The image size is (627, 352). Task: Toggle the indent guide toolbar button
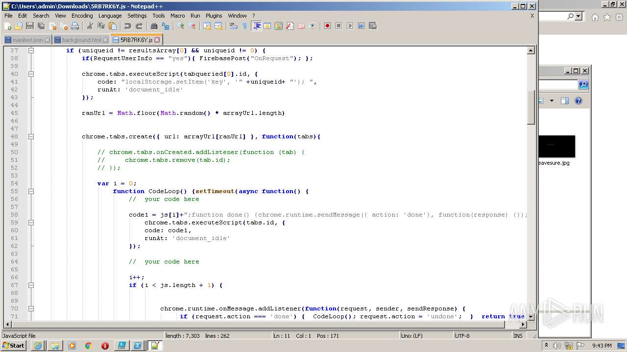pyautogui.click(x=256, y=26)
